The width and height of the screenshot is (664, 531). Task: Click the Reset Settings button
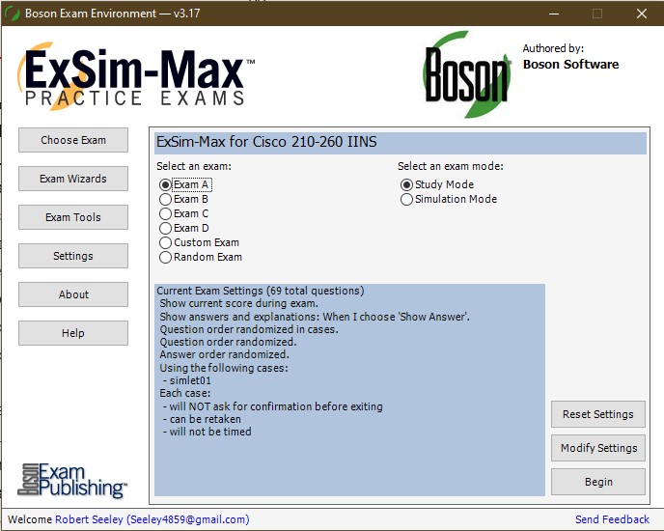(x=598, y=414)
